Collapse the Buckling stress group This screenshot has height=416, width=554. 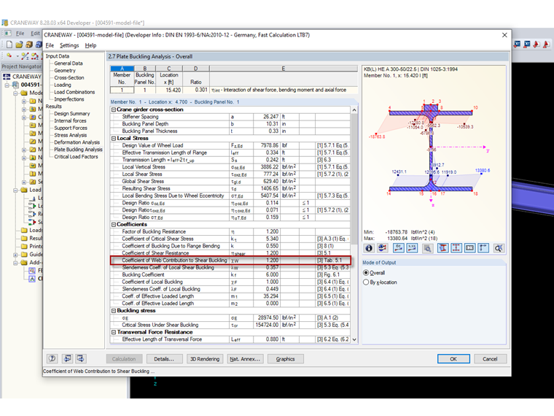point(114,311)
